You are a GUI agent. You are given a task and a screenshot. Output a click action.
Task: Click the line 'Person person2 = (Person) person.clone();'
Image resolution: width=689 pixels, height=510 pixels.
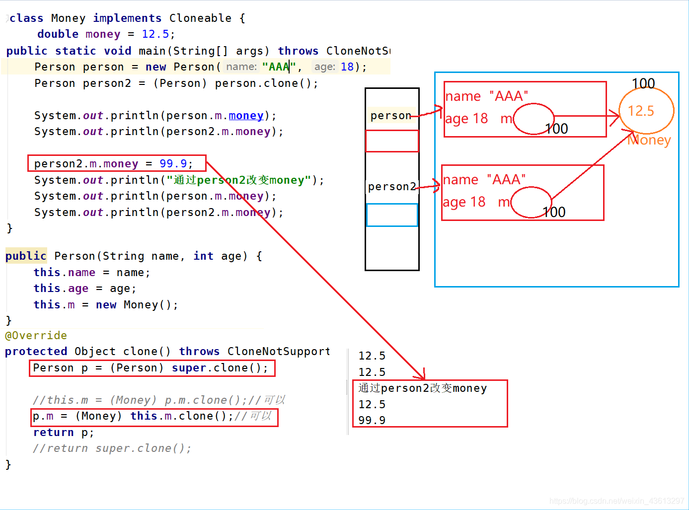pyautogui.click(x=176, y=83)
